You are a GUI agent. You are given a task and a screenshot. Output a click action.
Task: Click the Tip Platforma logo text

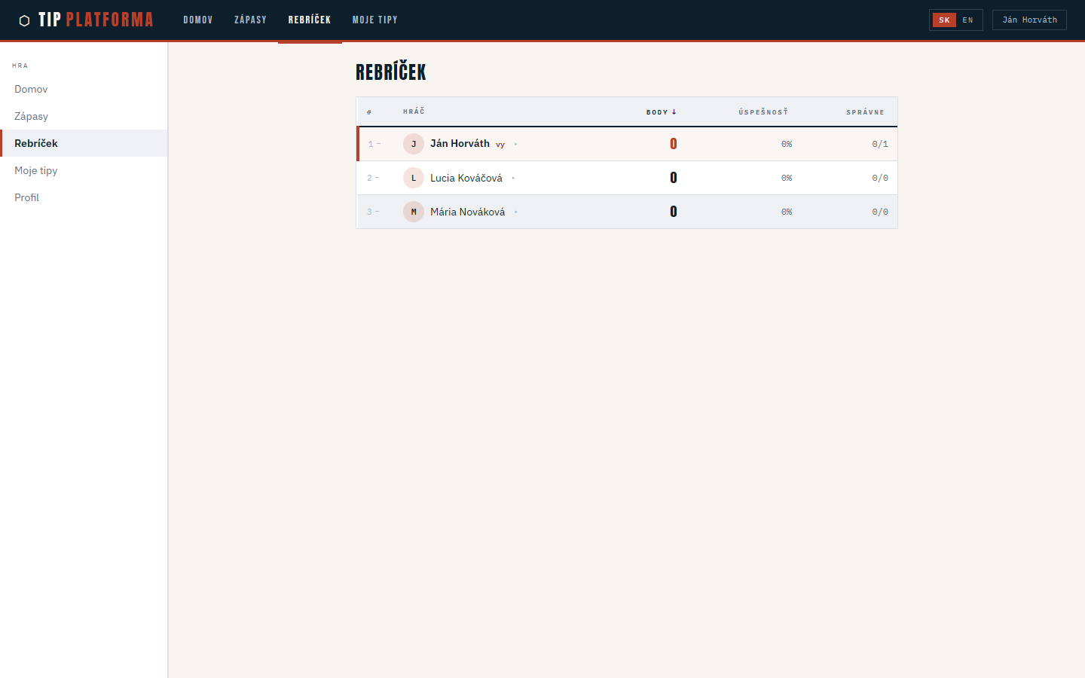[96, 20]
